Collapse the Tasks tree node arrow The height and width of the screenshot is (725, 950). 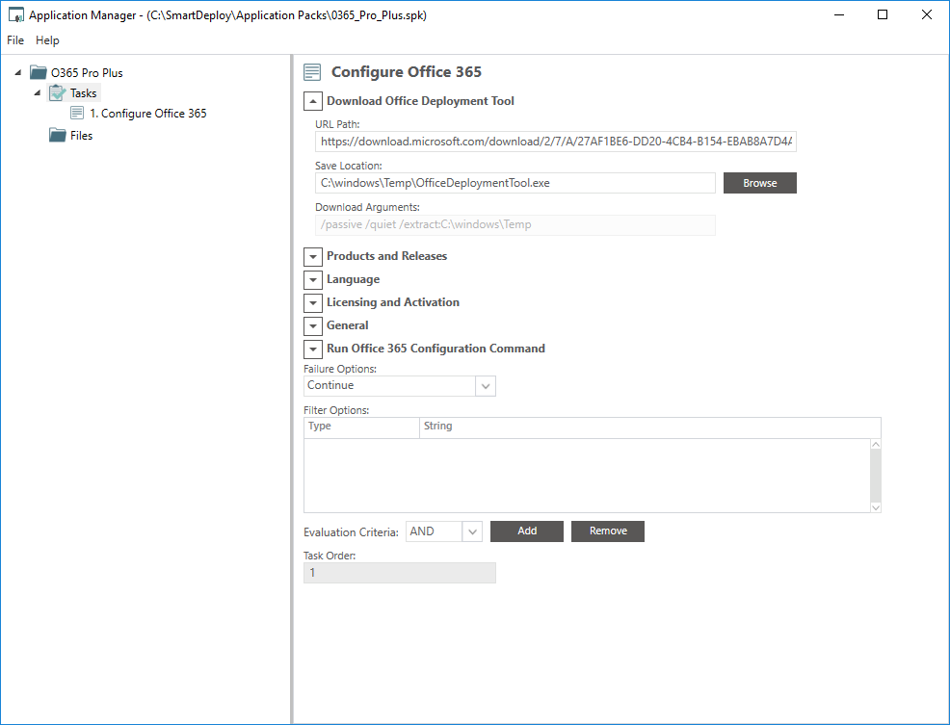coord(38,92)
